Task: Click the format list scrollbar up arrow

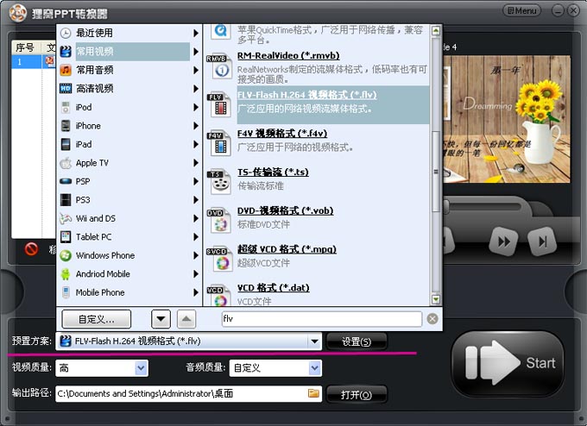Action: point(436,30)
